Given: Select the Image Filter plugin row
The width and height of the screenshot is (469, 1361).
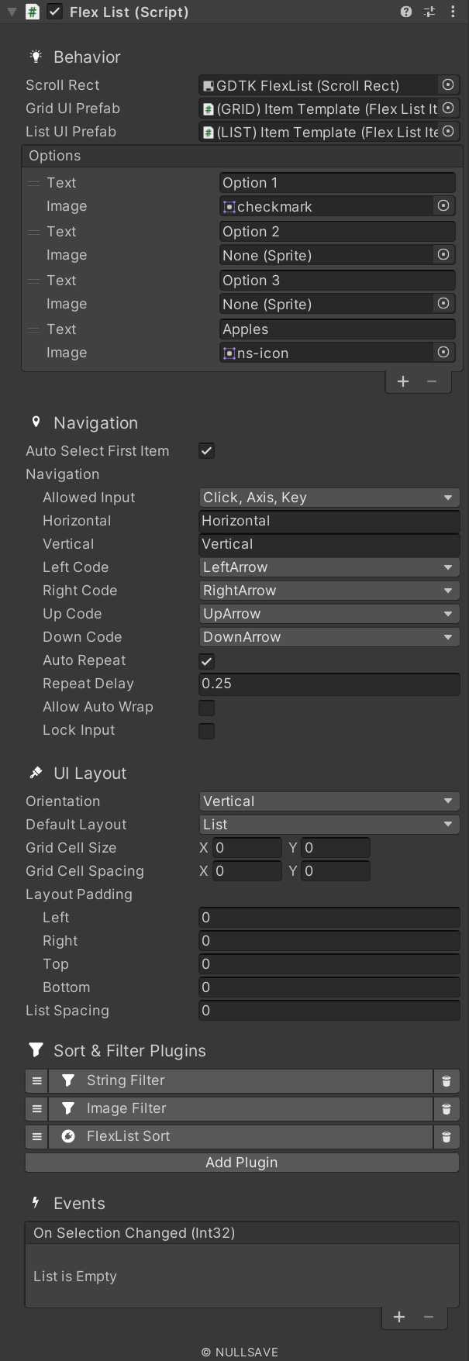Looking at the screenshot, I should click(240, 1109).
